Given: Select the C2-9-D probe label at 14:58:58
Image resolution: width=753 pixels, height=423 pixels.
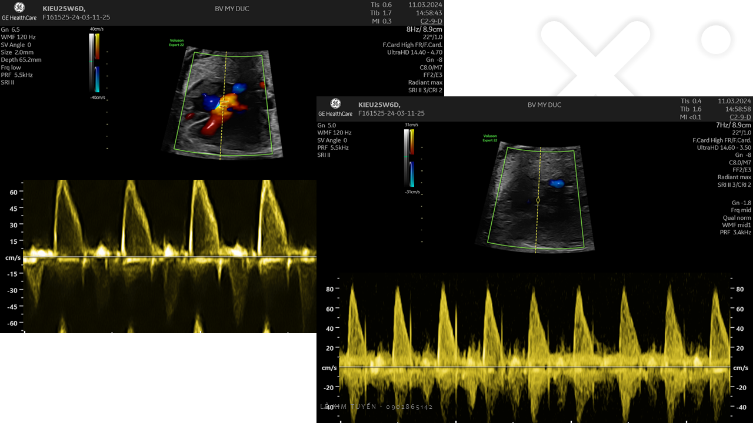Looking at the screenshot, I should (739, 117).
